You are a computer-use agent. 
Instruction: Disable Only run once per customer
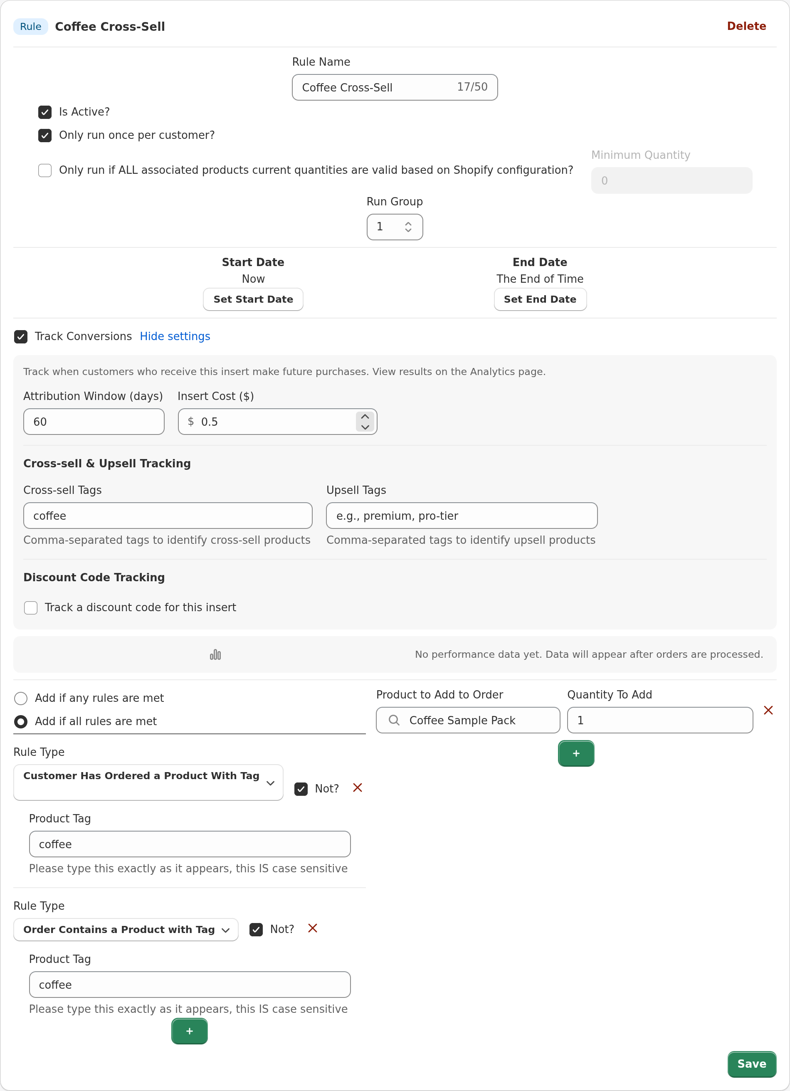pos(45,135)
